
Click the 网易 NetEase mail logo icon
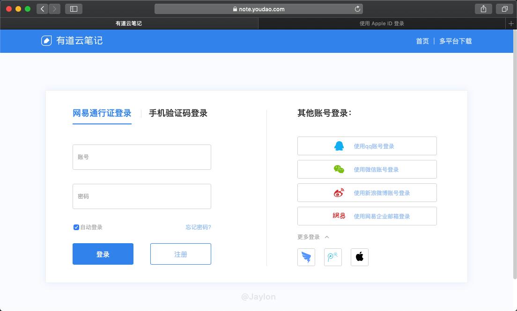point(339,216)
